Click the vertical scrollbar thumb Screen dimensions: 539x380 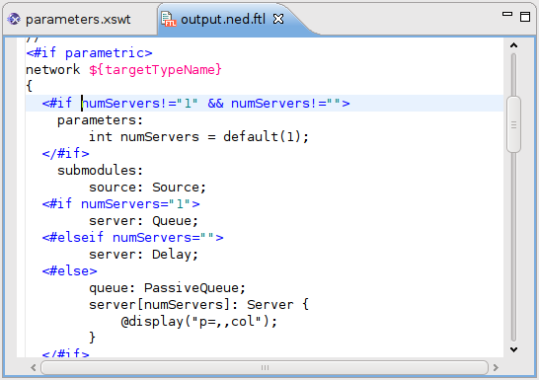514,124
